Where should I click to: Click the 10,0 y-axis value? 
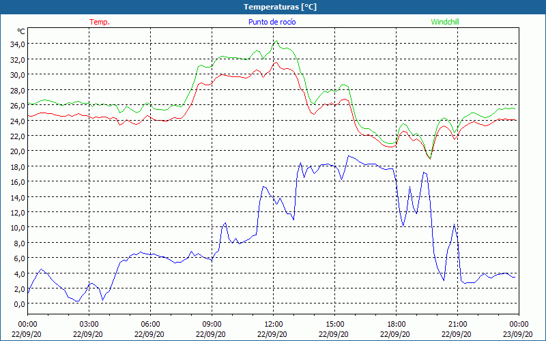pos(18,228)
